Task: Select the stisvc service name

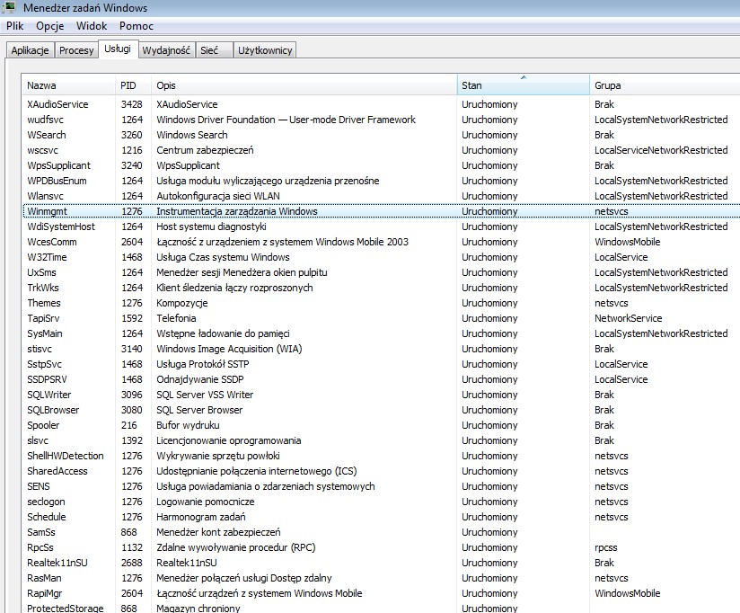Action: coord(40,349)
